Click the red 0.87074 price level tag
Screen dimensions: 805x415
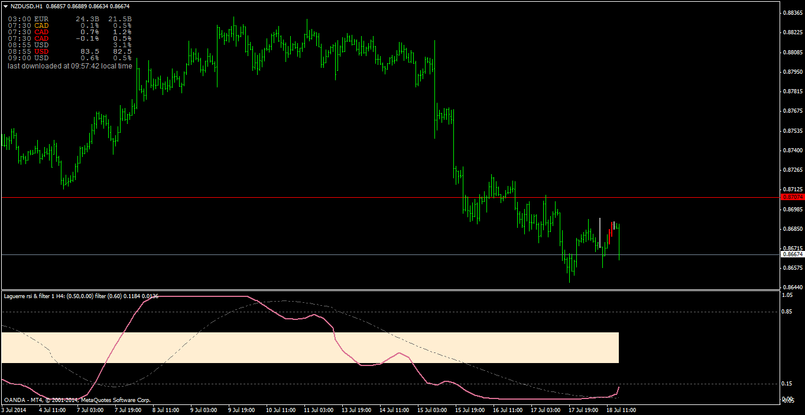pos(792,197)
